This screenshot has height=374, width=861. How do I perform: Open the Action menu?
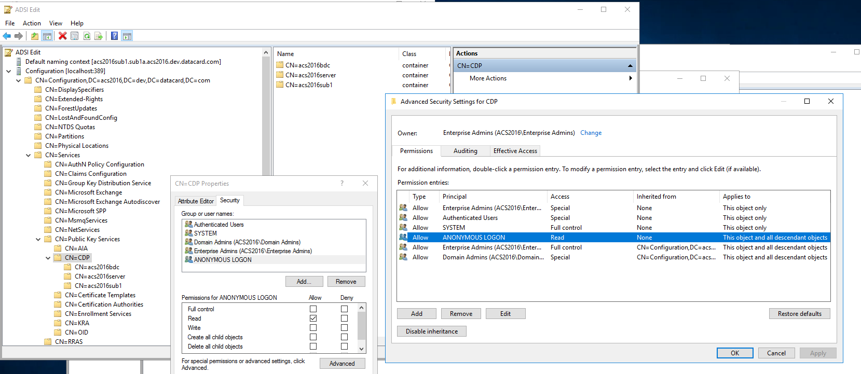click(x=32, y=23)
